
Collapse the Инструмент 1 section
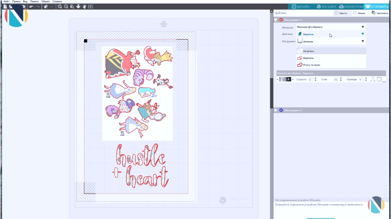coord(276,20)
